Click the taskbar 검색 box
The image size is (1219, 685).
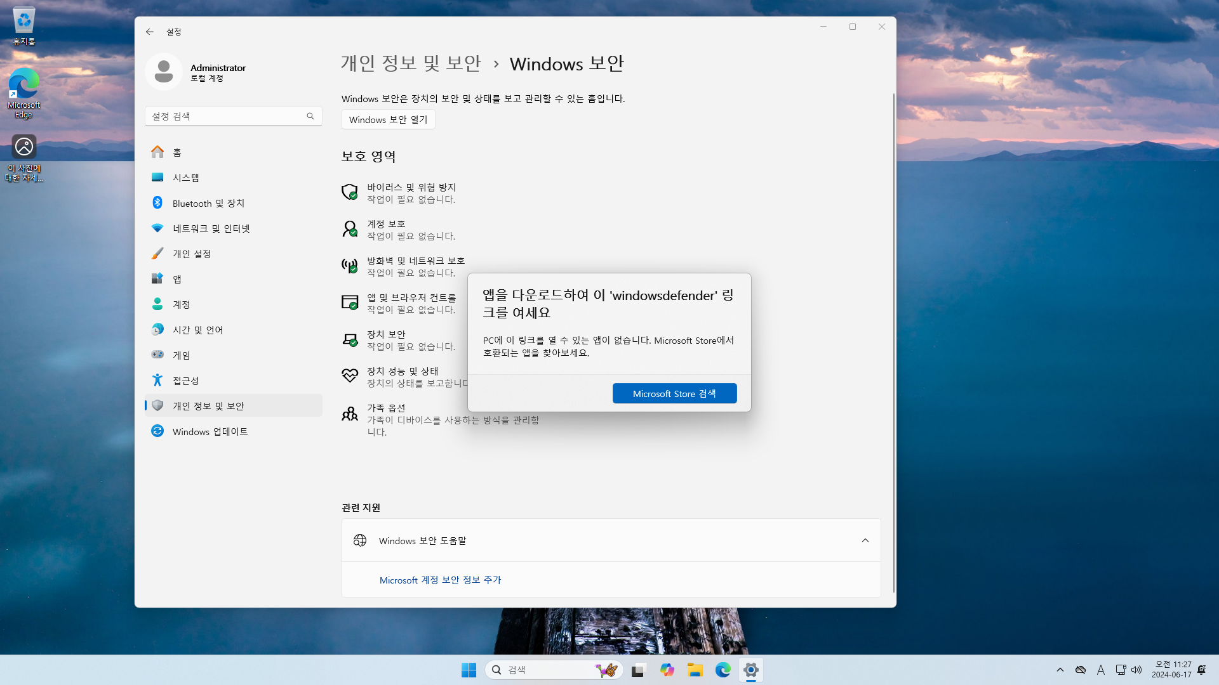click(554, 670)
